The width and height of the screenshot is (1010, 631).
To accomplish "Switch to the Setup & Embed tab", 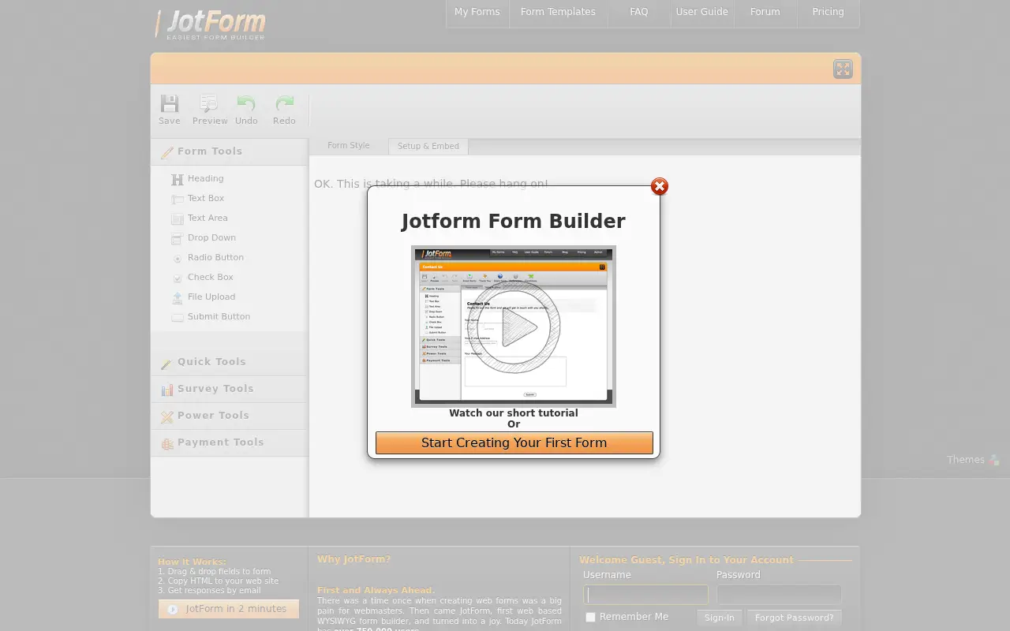I will pos(428,147).
